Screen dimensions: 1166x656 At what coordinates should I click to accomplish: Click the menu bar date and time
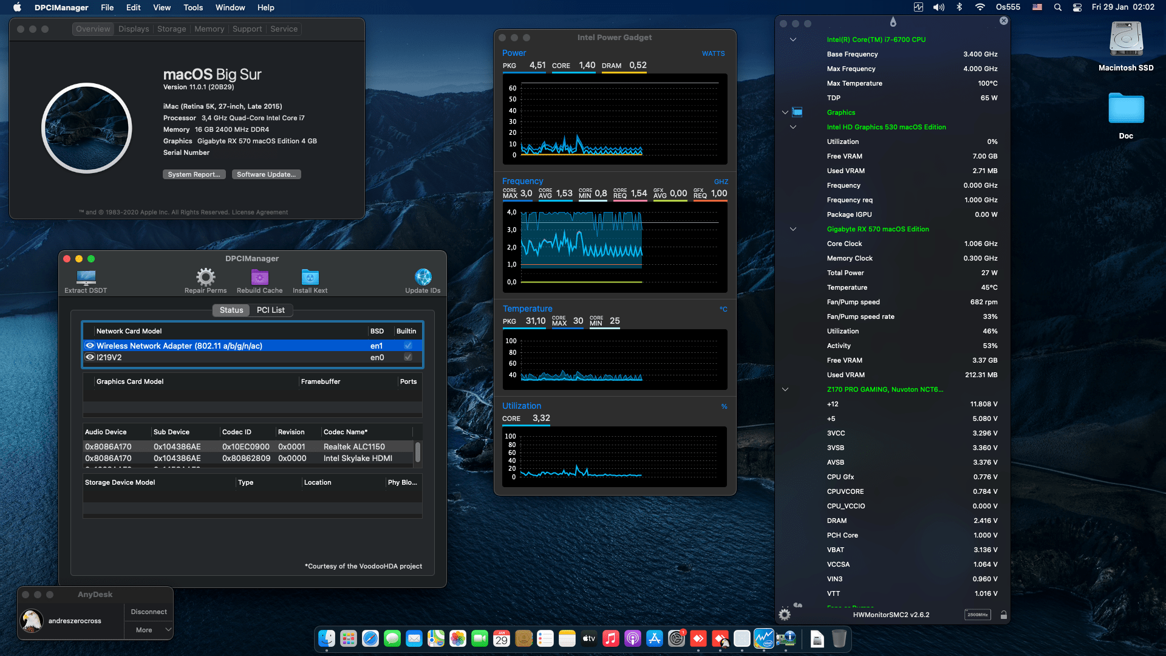point(1123,7)
